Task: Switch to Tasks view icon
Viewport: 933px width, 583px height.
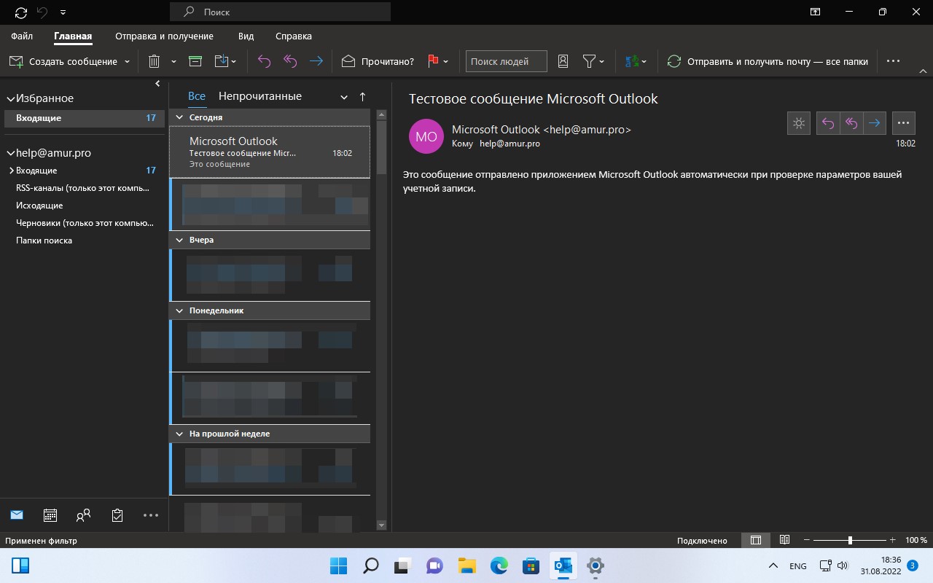Action: tap(117, 515)
